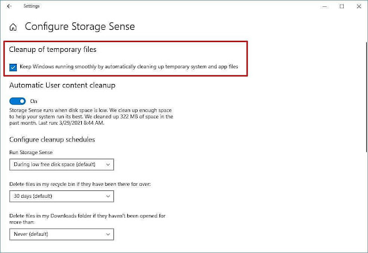Click the chevron on the Never (default) box
Screen dimensions: 368x253
coord(107,234)
